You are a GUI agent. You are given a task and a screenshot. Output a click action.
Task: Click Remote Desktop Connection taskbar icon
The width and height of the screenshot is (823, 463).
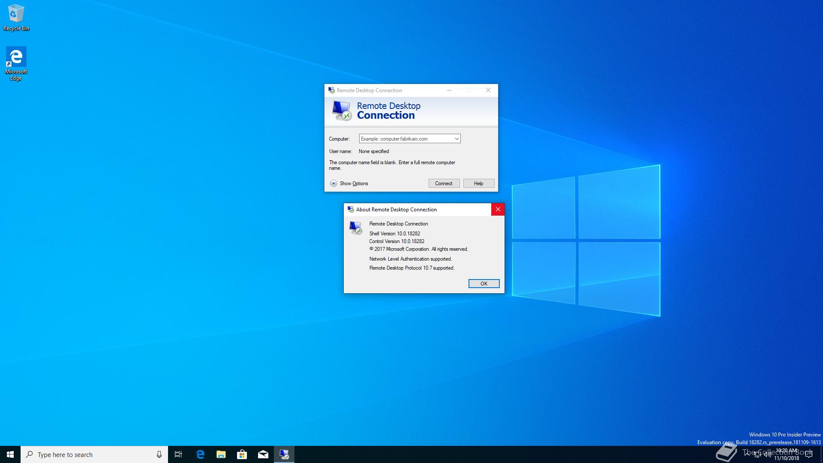click(284, 454)
